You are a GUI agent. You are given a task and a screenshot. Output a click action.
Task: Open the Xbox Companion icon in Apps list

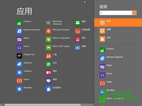click(49, 39)
